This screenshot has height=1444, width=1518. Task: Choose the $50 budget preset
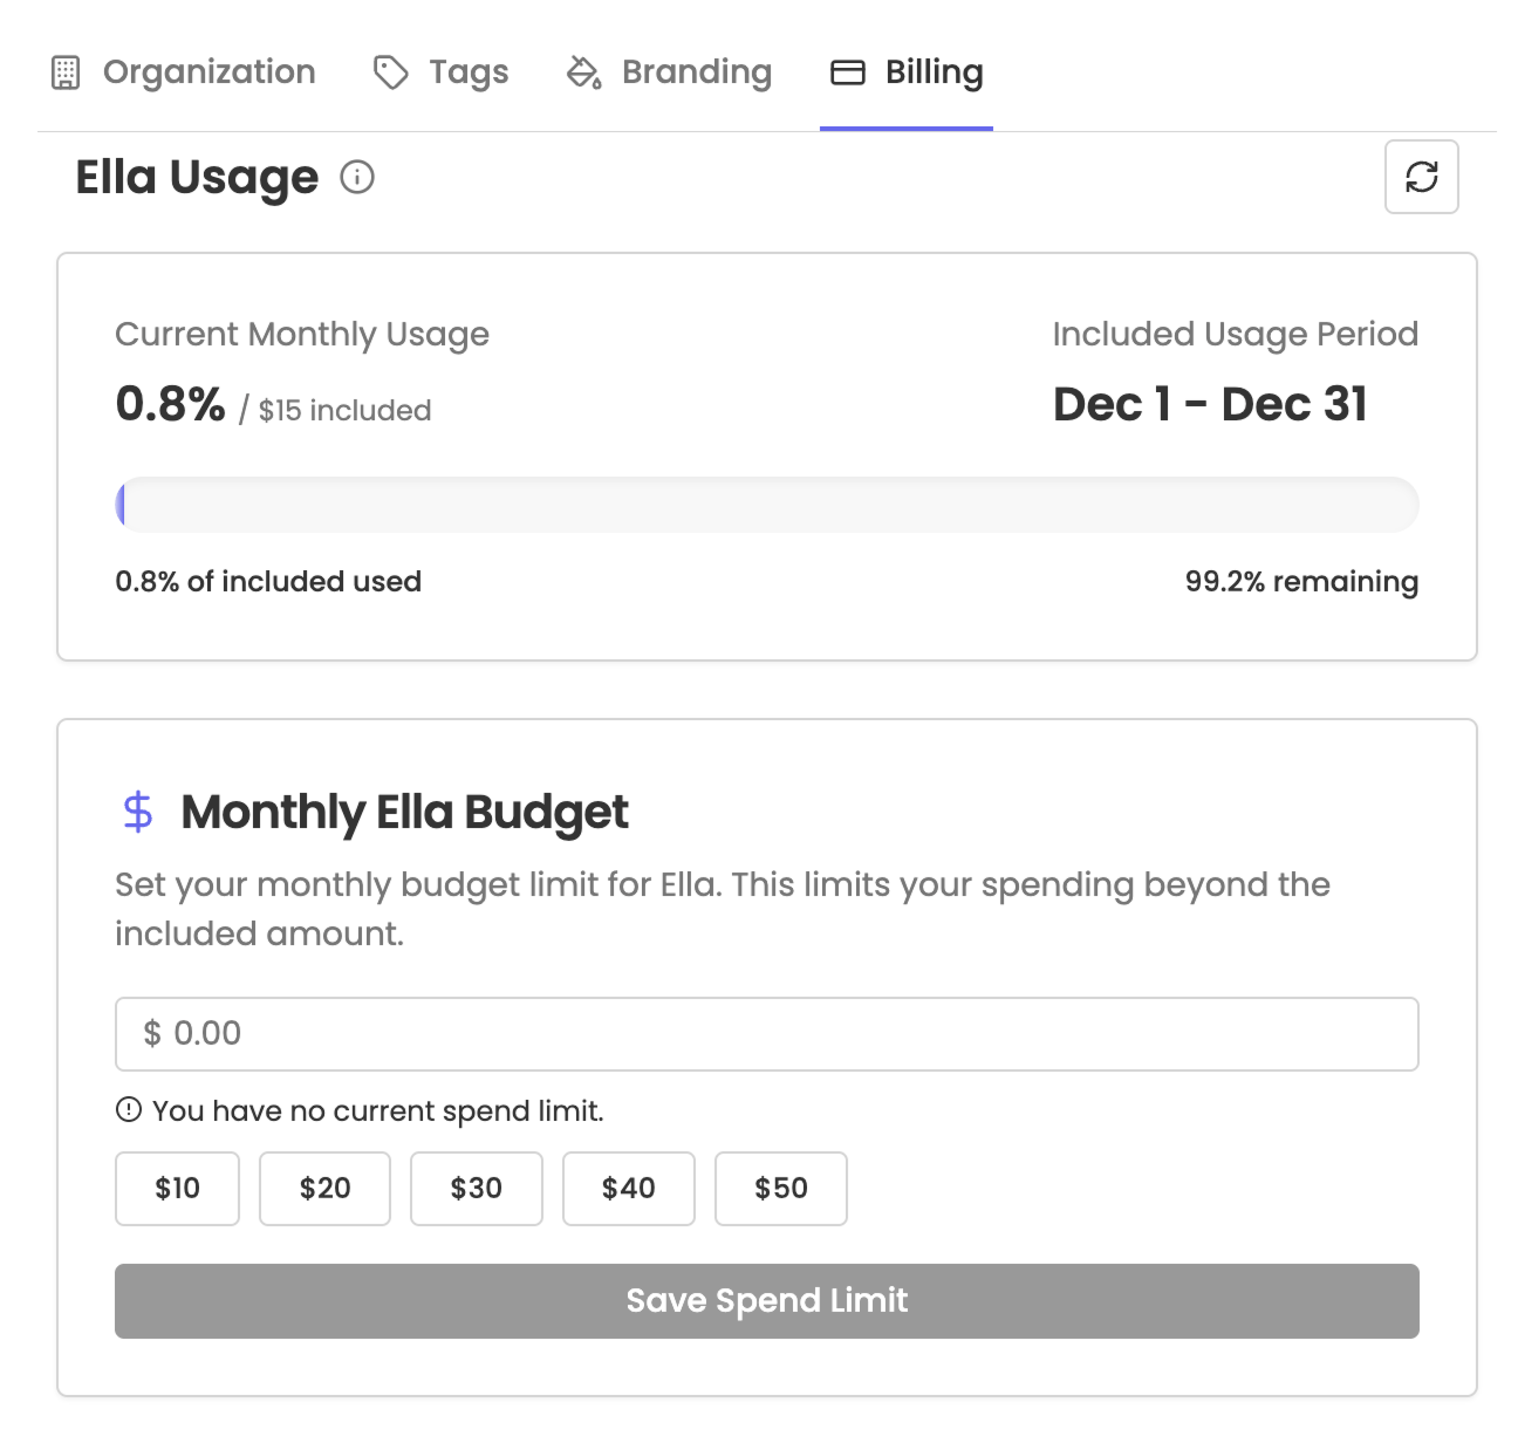(780, 1188)
